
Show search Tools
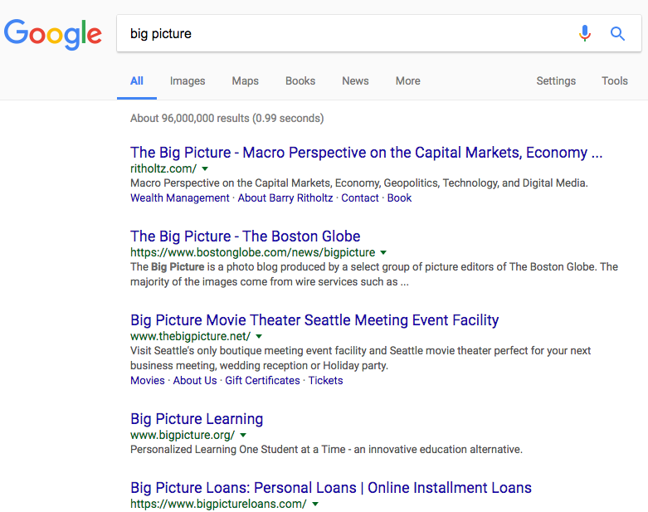point(615,81)
